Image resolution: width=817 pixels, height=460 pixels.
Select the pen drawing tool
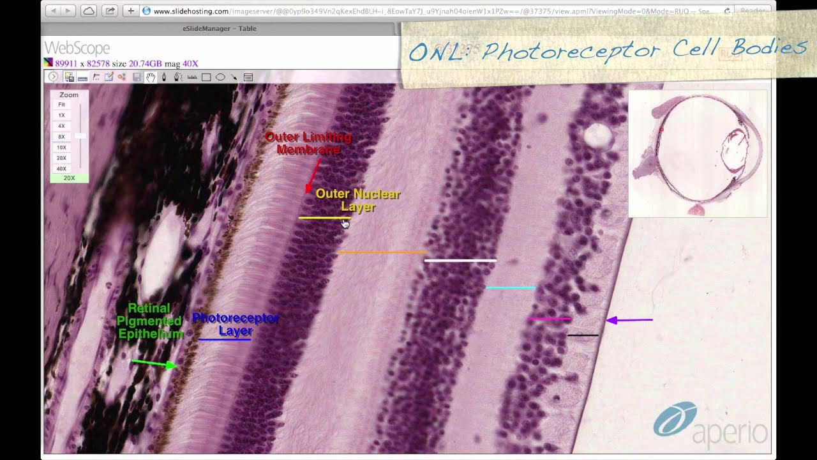click(x=164, y=77)
